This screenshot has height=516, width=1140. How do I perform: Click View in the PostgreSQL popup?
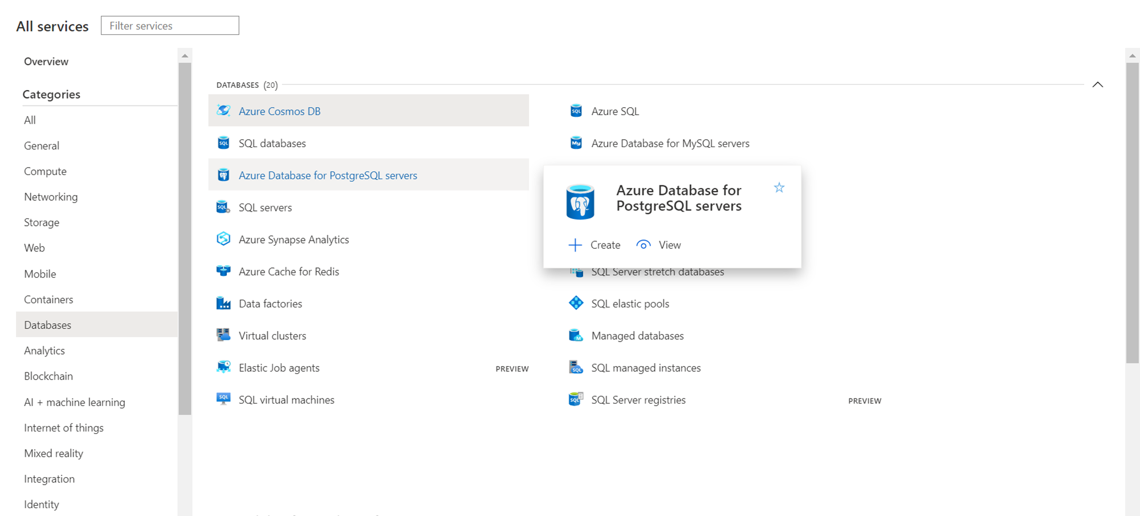[659, 245]
